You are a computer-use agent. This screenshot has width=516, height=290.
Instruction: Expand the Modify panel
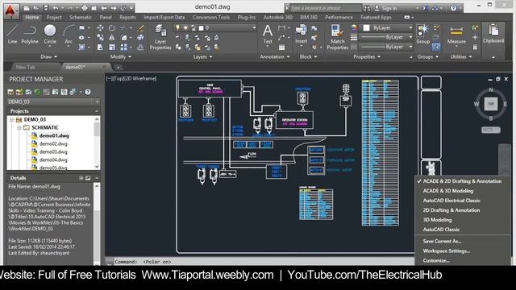pos(121,57)
